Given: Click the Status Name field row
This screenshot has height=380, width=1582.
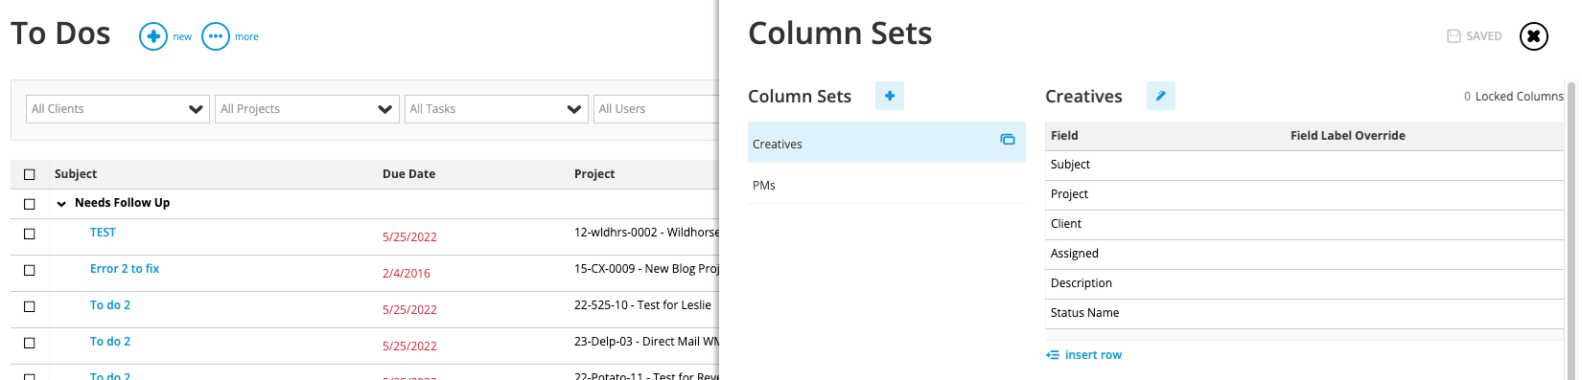Looking at the screenshot, I should (1304, 313).
